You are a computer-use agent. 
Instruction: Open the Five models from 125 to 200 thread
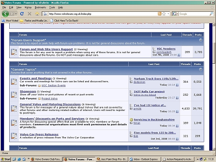pos(155,133)
